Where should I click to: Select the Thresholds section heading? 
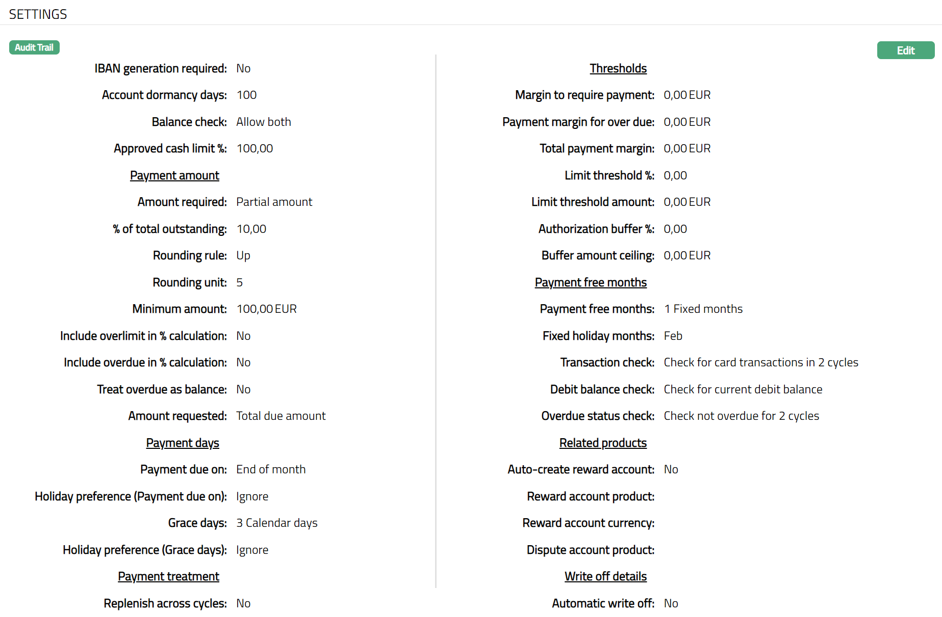click(618, 68)
